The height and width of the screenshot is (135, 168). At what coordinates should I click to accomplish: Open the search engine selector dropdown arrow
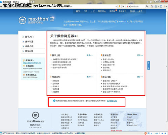(x=130, y=6)
